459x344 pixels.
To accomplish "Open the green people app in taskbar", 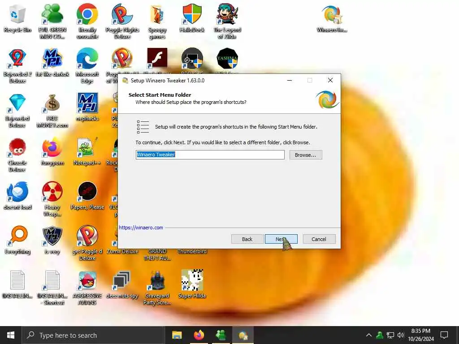I will tap(221, 335).
